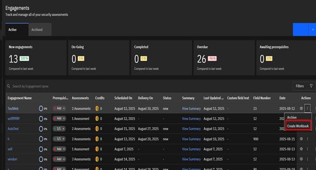316x170 pixels.
Task: Open the three-dot actions menu for vendorr
Action: (307, 159)
